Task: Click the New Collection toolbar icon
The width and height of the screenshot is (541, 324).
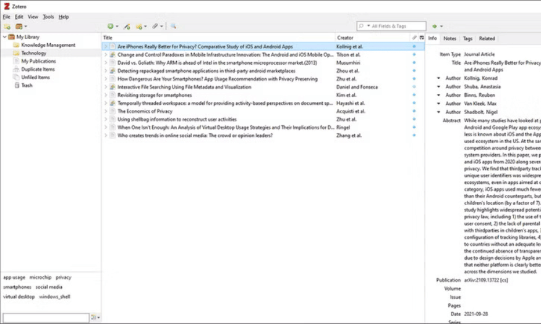Action: point(7,27)
